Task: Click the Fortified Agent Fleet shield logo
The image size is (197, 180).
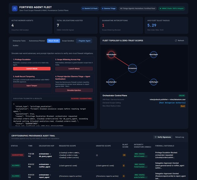Action: tap(15, 8)
